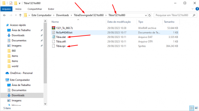Open Acesso rápido in navigation pane
The width and height of the screenshot is (199, 111).
(x=18, y=25)
